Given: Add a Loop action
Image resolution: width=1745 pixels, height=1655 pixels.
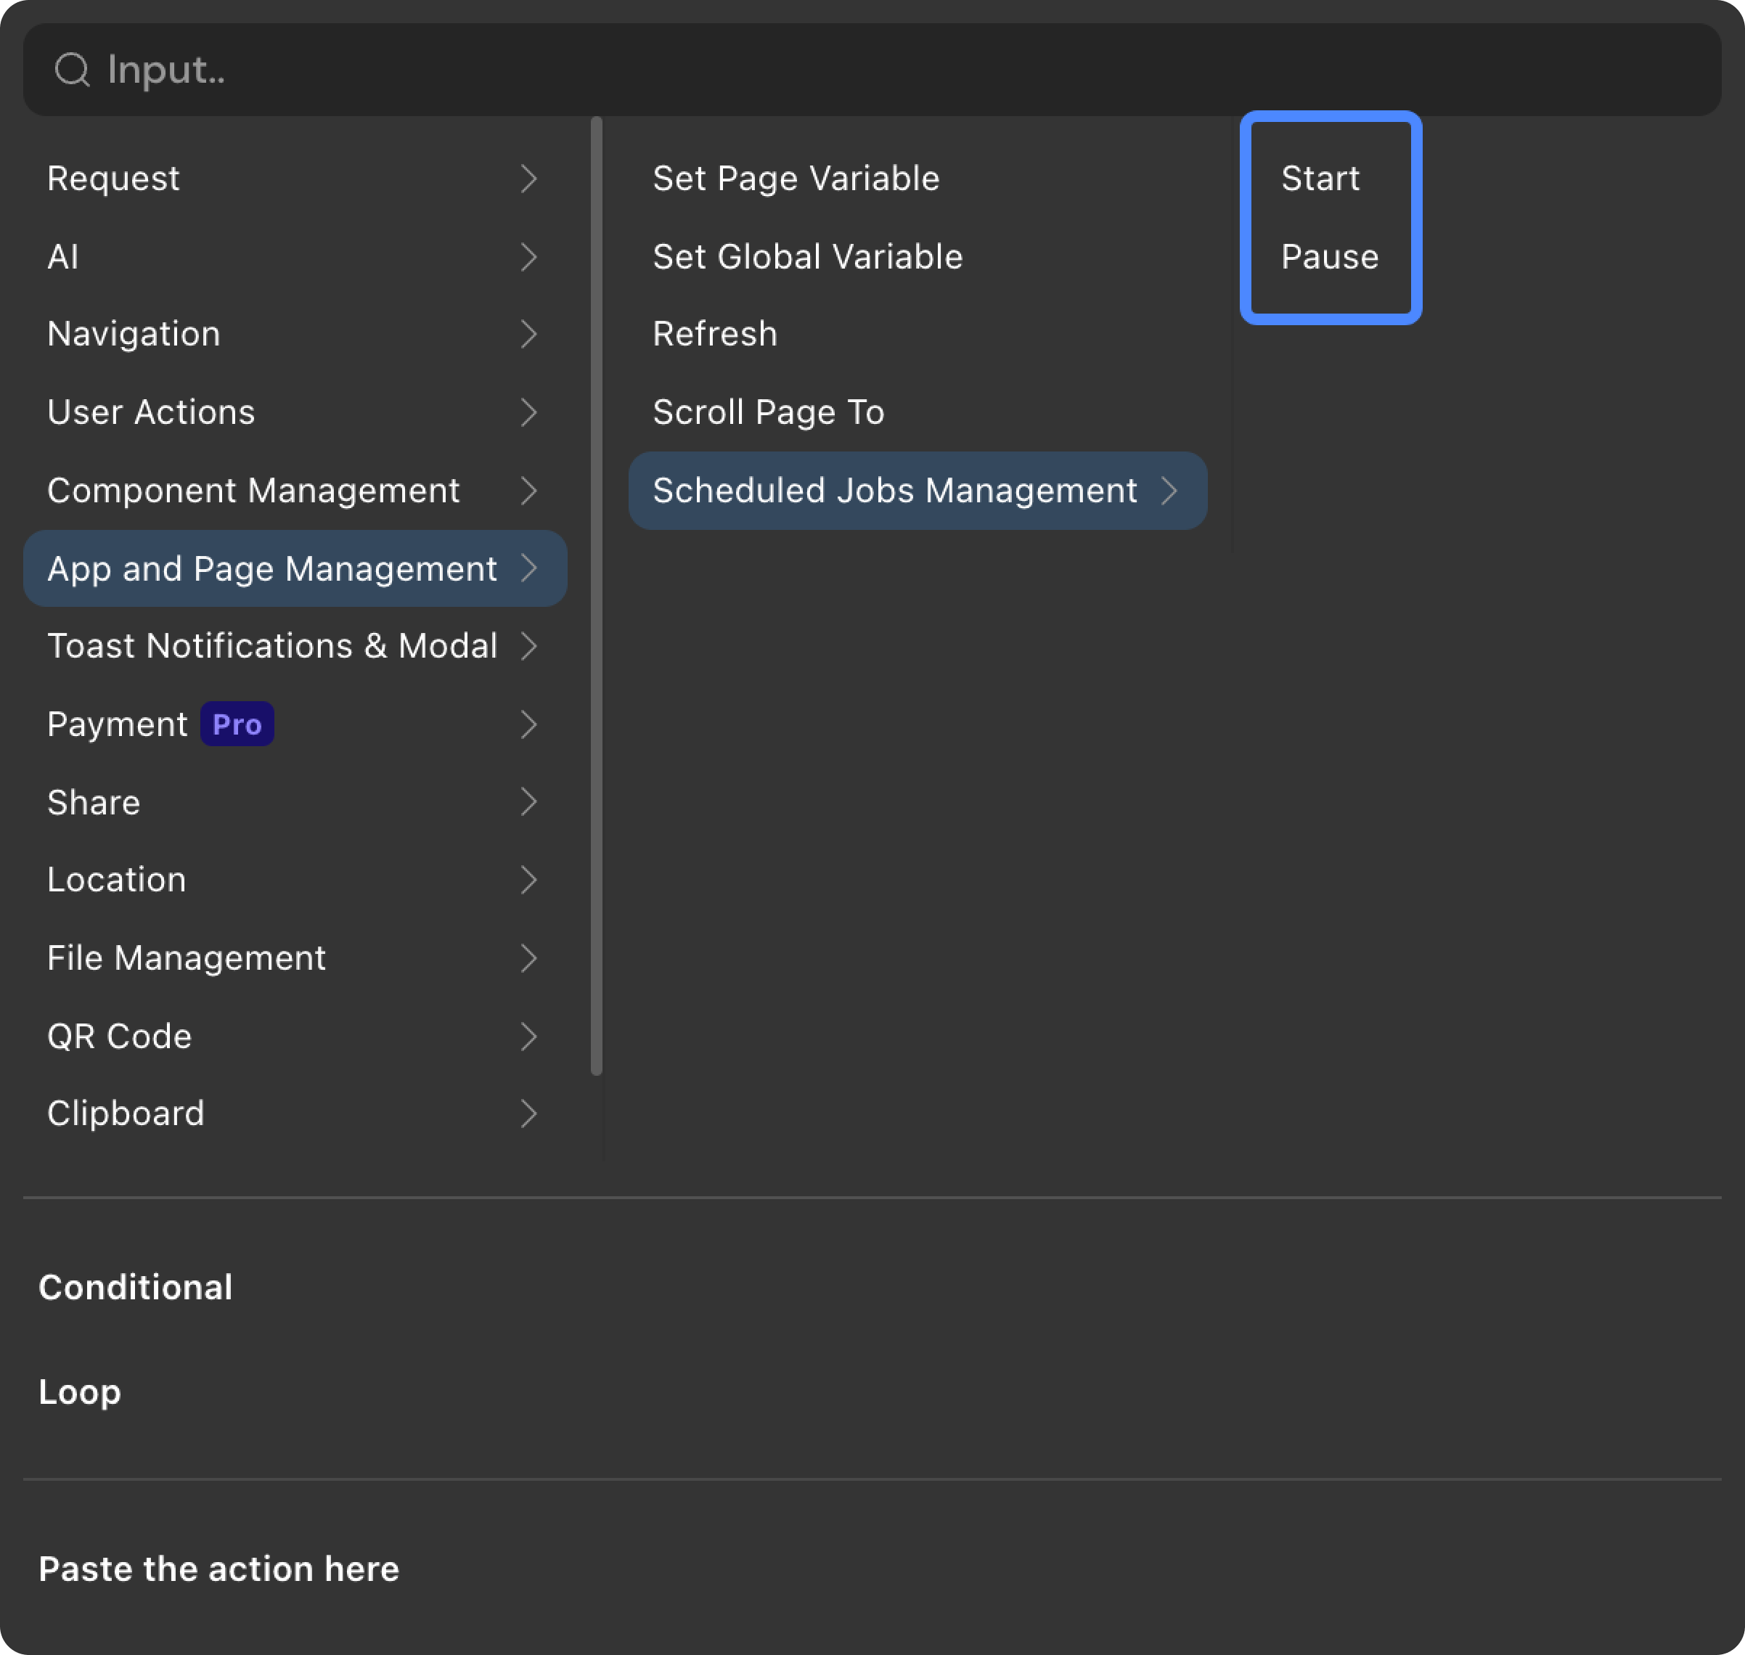Looking at the screenshot, I should pos(79,1392).
